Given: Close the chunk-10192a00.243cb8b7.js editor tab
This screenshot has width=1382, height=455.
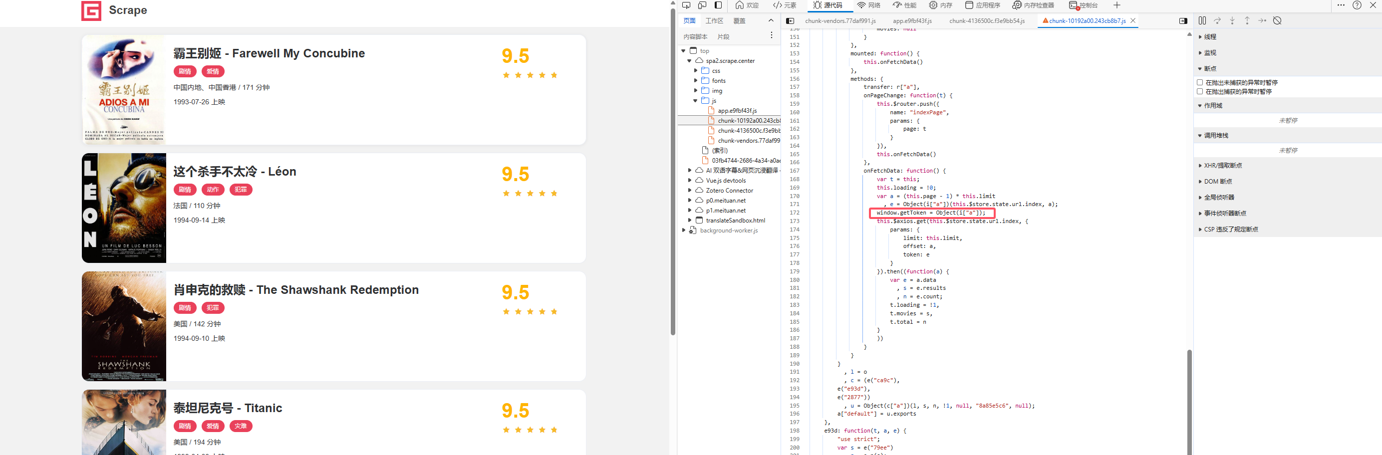Looking at the screenshot, I should click(x=1132, y=20).
